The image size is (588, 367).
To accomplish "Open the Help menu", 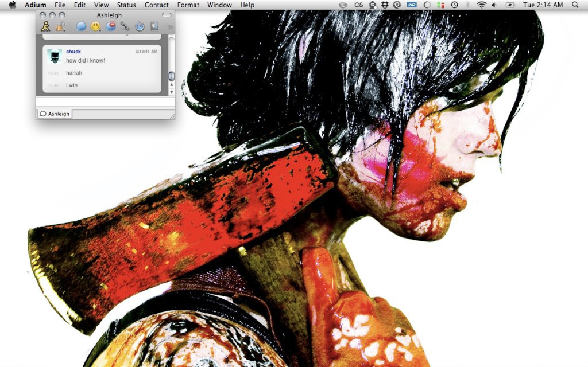I will 247,5.
